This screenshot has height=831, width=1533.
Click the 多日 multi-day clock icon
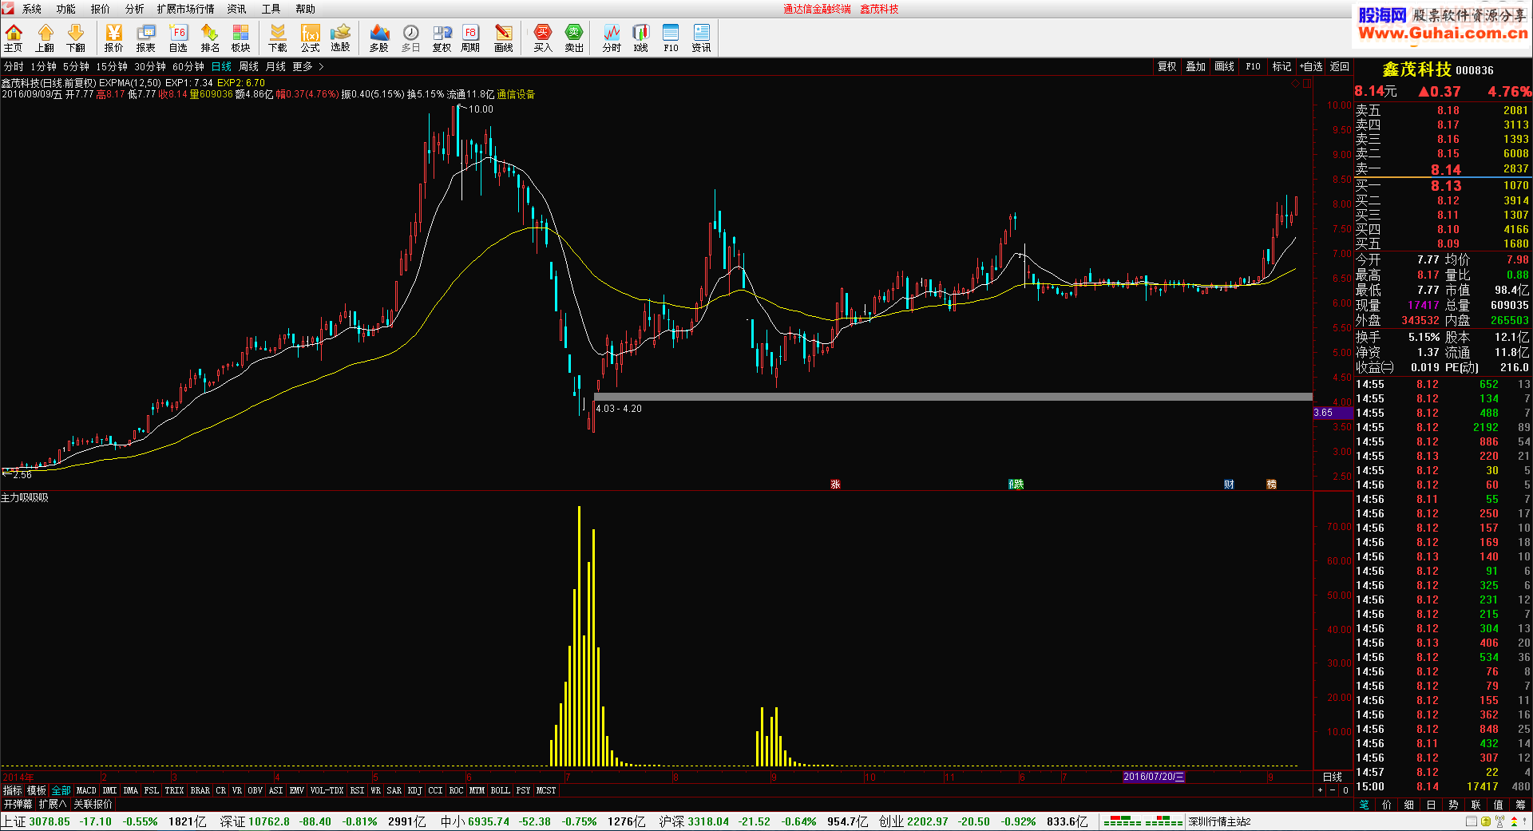coord(411,38)
